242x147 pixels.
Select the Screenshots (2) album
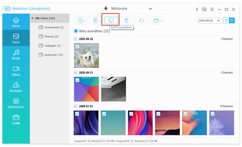coord(51,27)
